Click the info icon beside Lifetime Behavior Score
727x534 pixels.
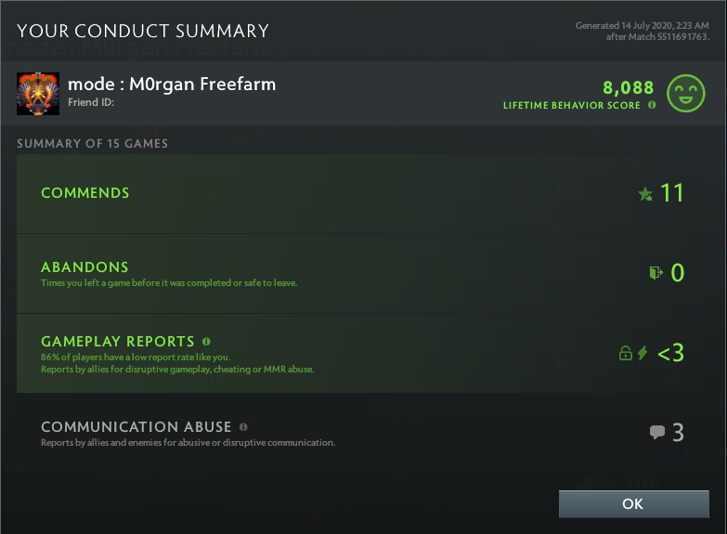point(652,106)
